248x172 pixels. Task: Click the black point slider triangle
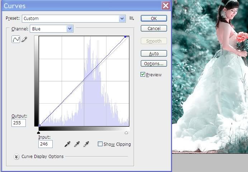click(39, 133)
